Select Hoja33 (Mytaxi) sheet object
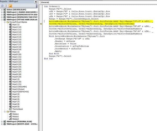 coord(18,89)
